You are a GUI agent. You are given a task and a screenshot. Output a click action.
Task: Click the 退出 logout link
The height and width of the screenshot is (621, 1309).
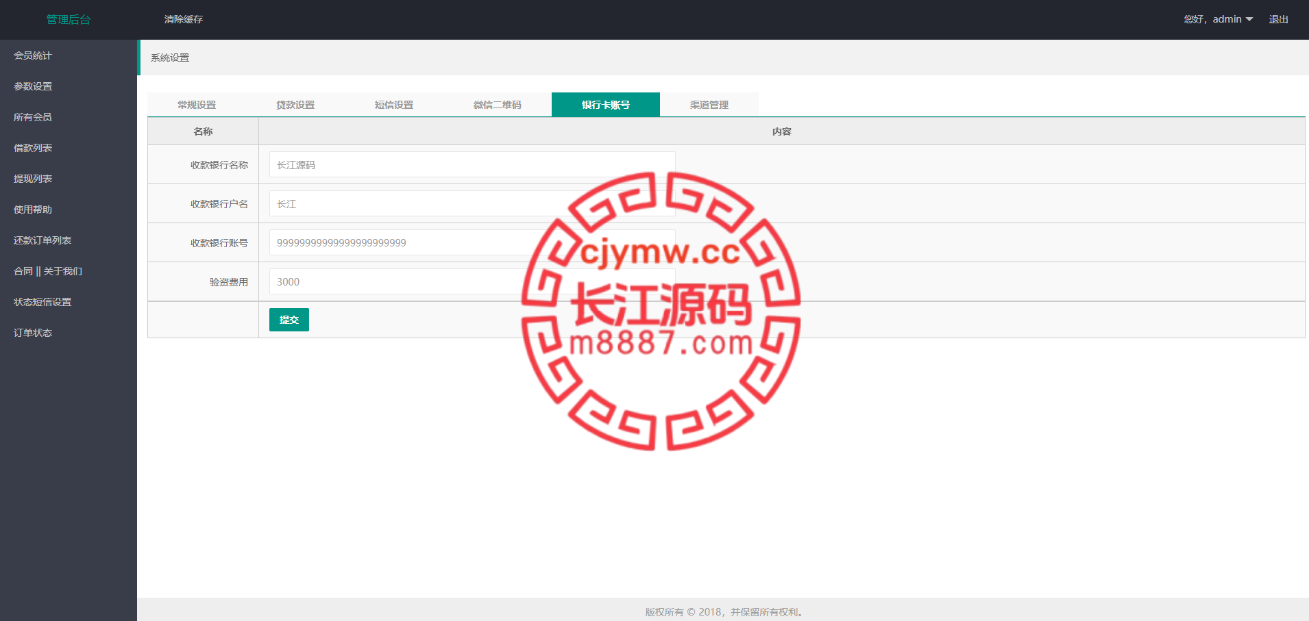1278,19
